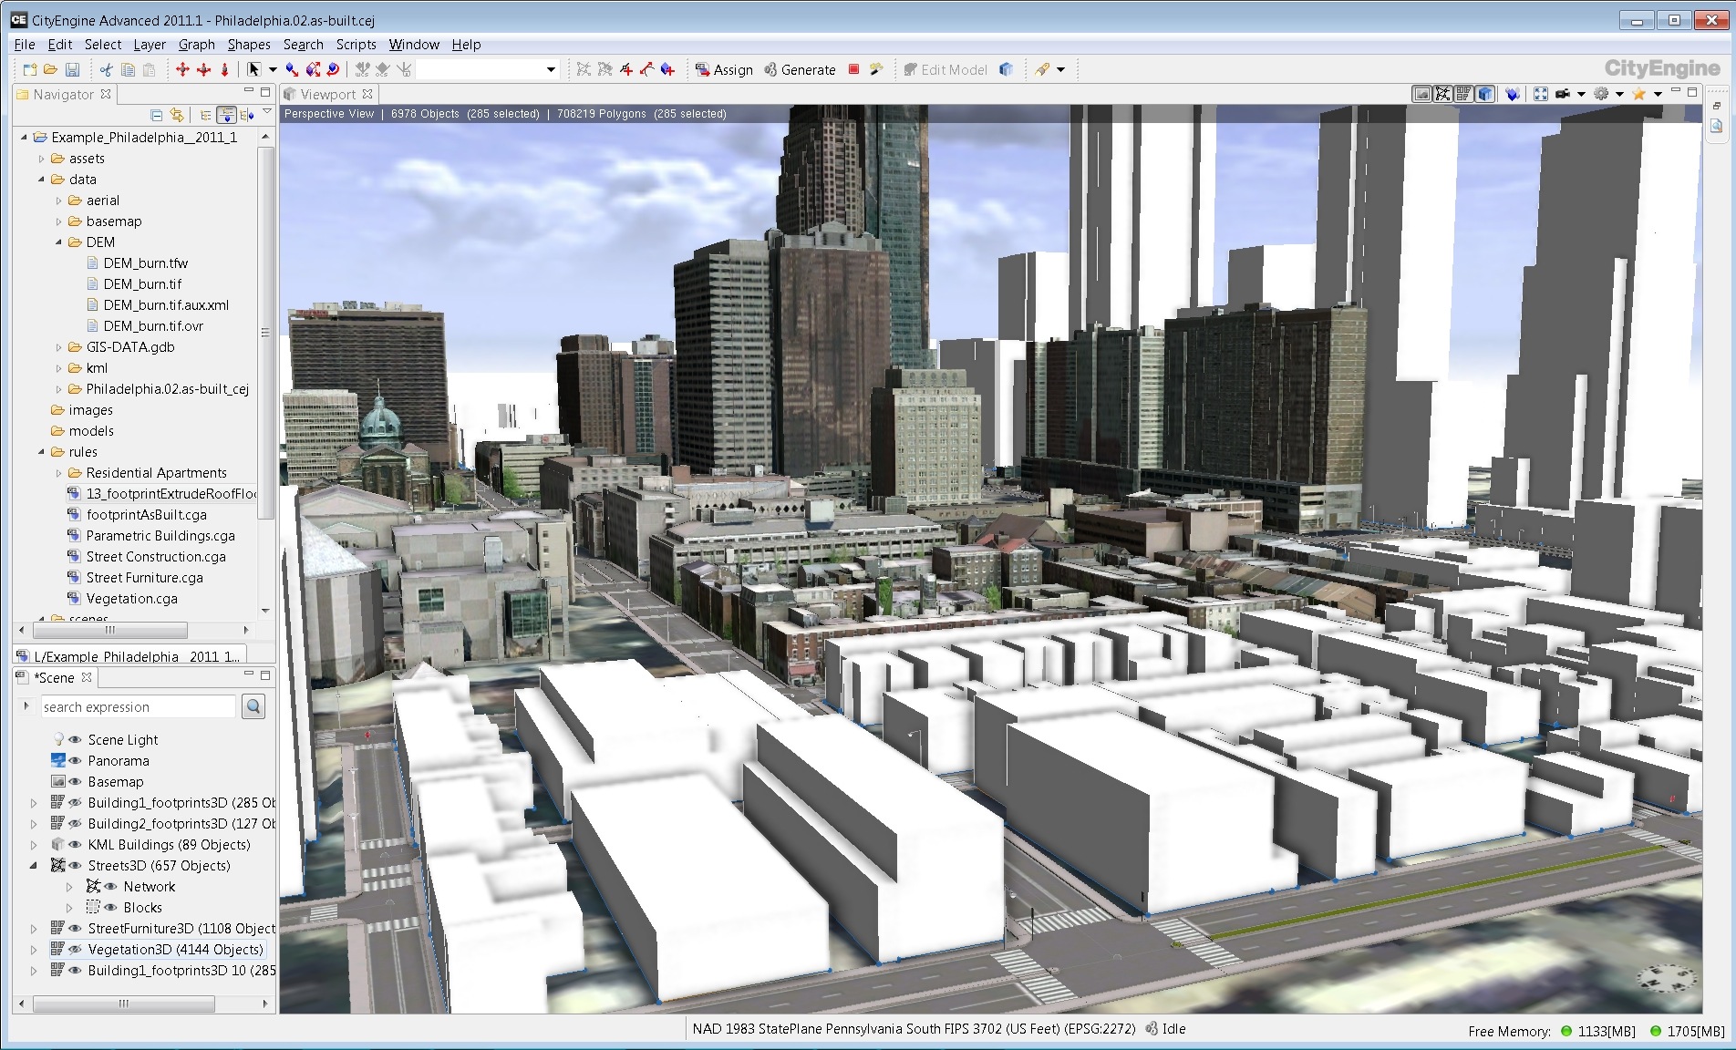Click the Assign button
The width and height of the screenshot is (1736, 1050).
click(724, 69)
